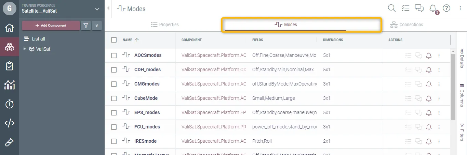
Task: Expand the ValiSat tree node
Action: tap(25, 49)
